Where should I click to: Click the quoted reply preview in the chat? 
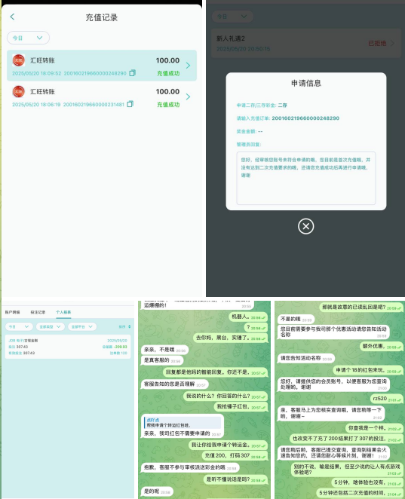(183, 423)
